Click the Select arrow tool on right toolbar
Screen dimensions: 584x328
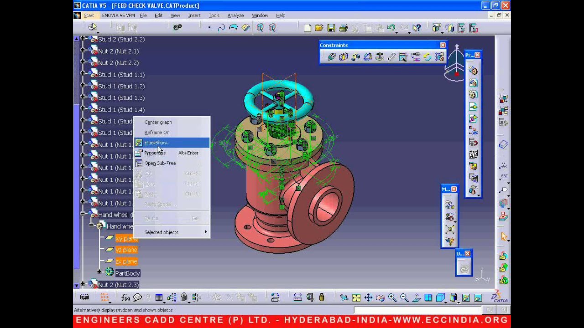tap(504, 236)
